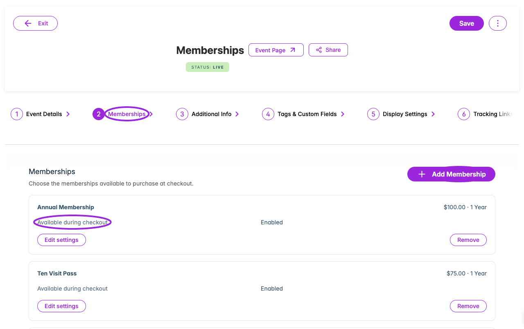Select the step 1 circle for Event Details
The height and width of the screenshot is (329, 524).
tap(17, 114)
